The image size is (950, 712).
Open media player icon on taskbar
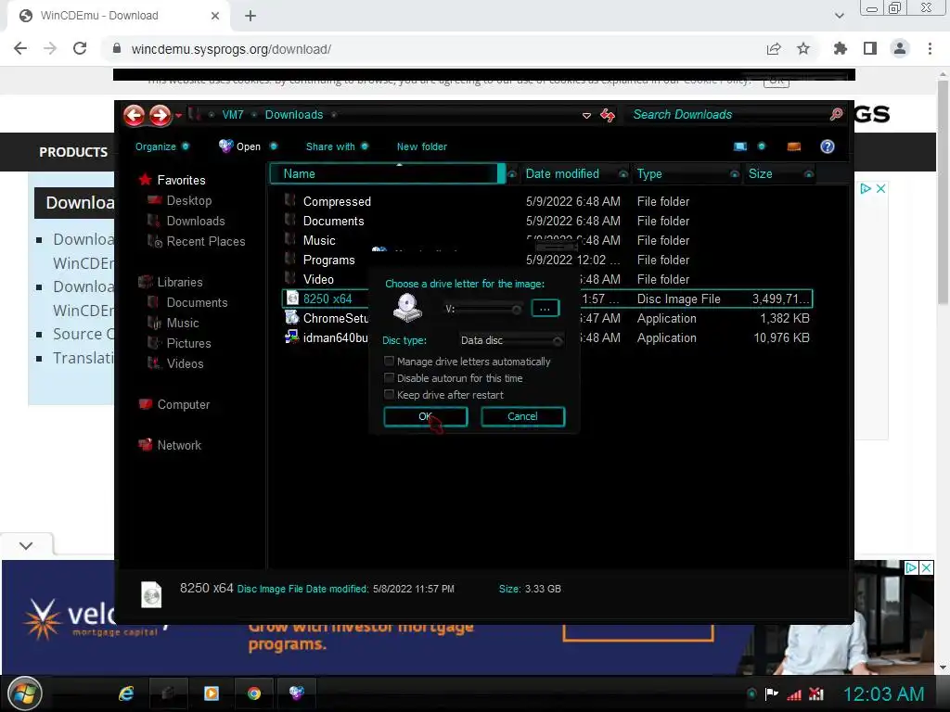(212, 693)
